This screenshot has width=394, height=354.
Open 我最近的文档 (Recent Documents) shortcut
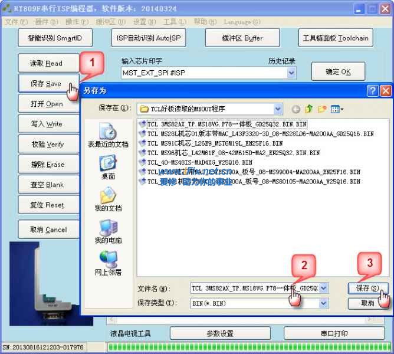click(x=108, y=136)
